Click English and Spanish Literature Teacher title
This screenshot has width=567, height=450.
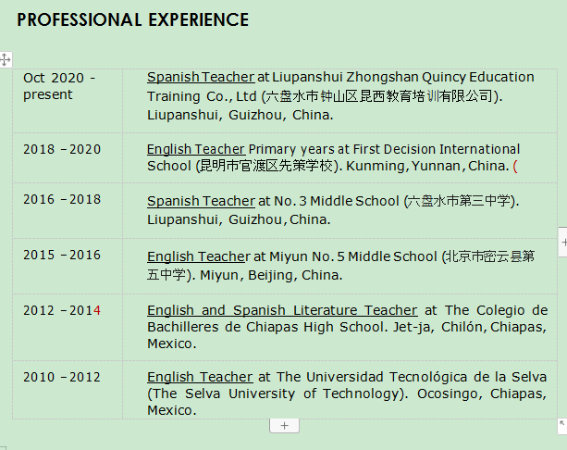tap(281, 310)
